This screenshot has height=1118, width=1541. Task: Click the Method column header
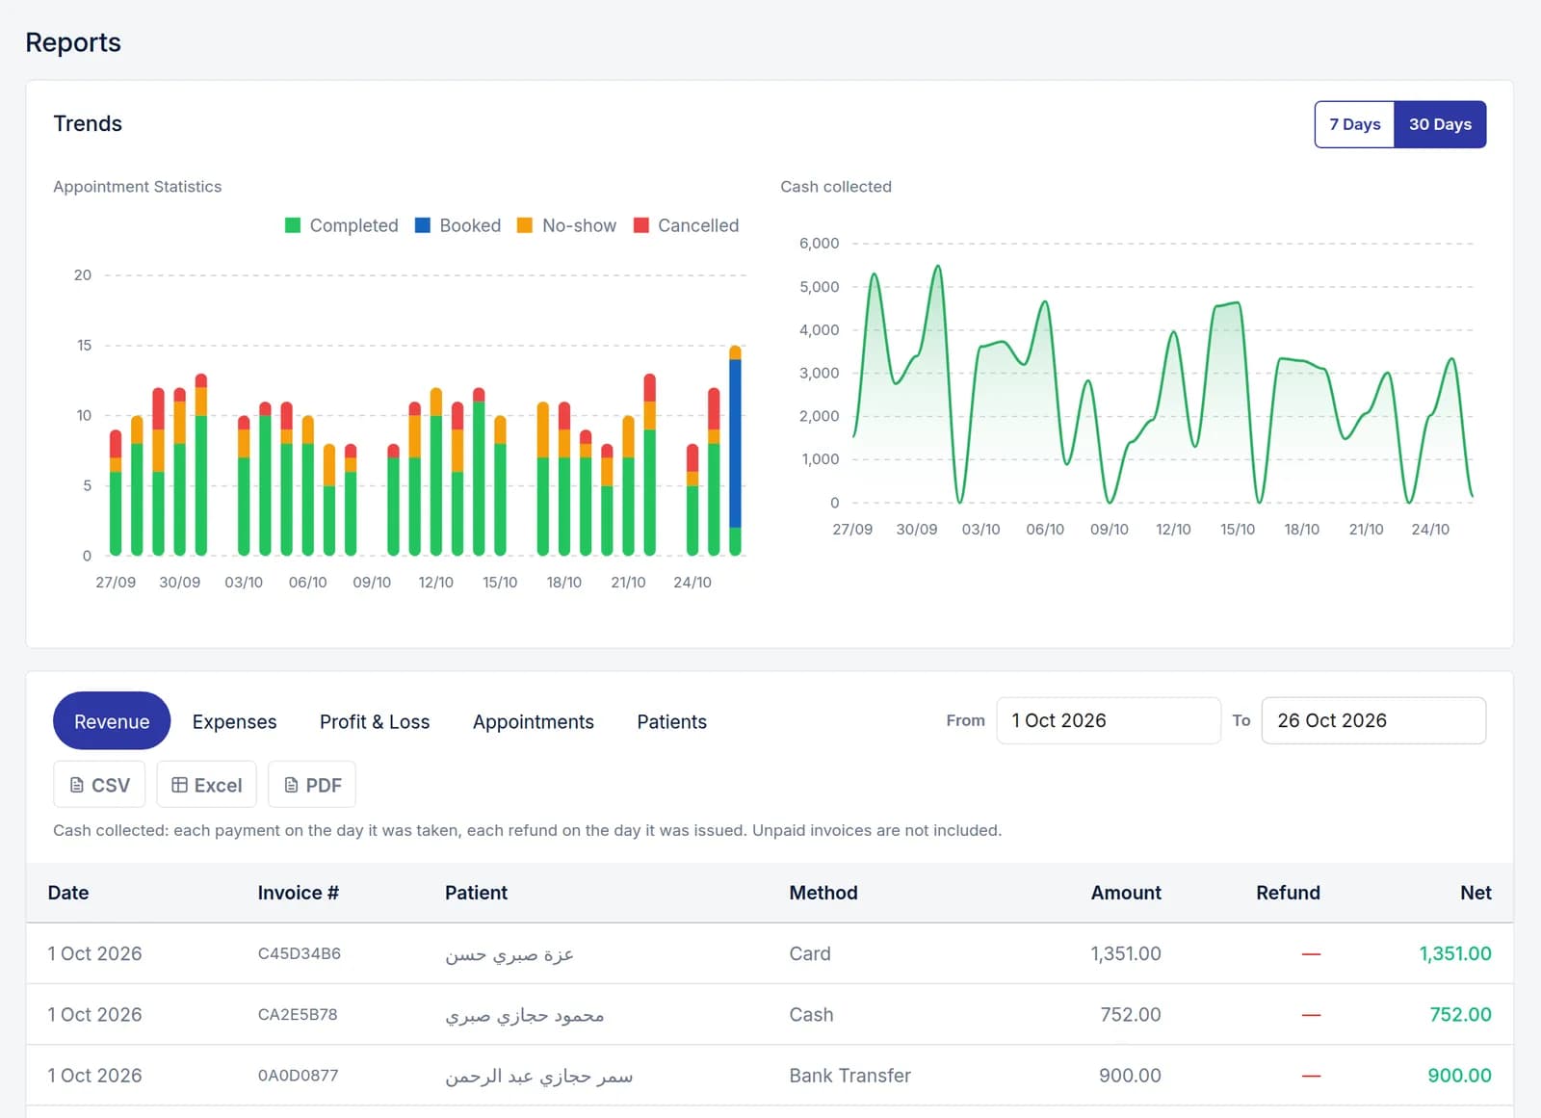point(823,893)
